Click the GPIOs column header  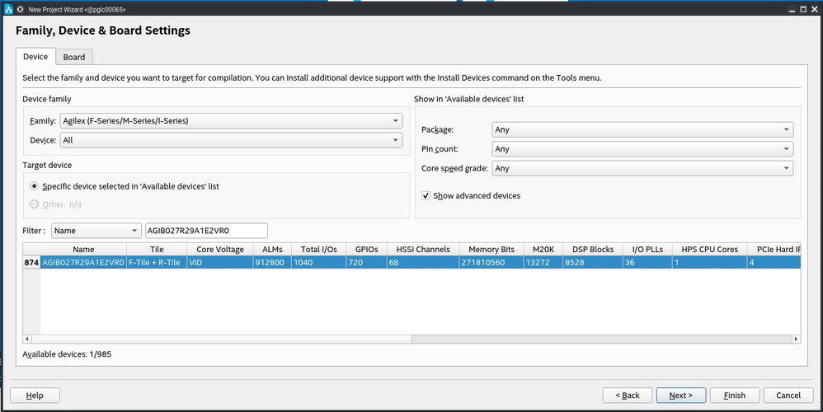click(x=366, y=250)
